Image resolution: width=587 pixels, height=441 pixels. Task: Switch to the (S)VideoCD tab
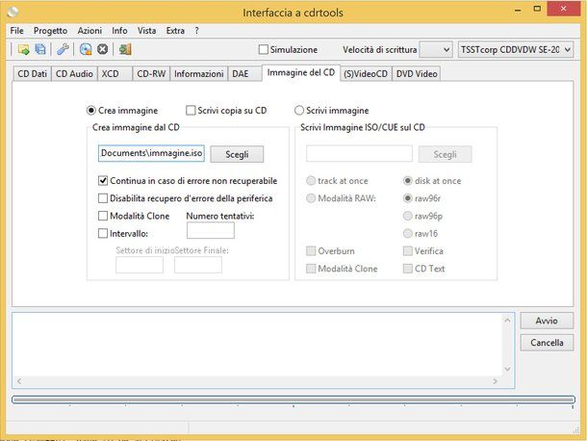point(366,74)
